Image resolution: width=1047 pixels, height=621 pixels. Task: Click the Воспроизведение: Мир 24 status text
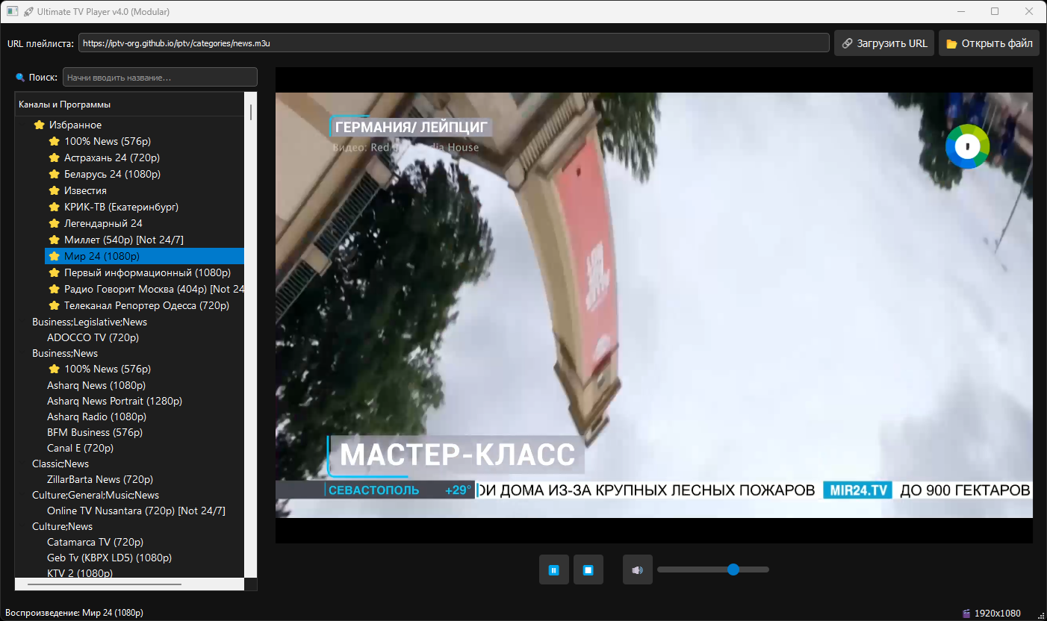(75, 613)
